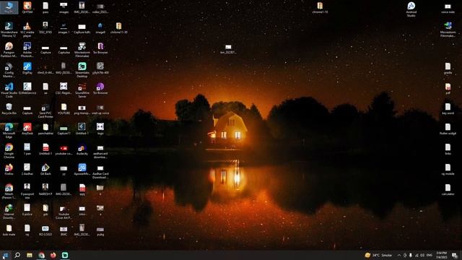The width and height of the screenshot is (462, 260).
Task: Launch Wondershare Filmora 12 shortcut
Action: point(9,30)
